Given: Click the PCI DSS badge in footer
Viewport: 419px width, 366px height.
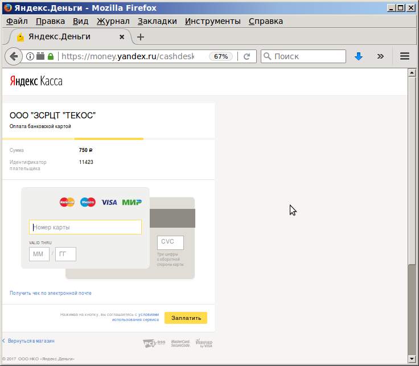Looking at the screenshot, I should [154, 343].
